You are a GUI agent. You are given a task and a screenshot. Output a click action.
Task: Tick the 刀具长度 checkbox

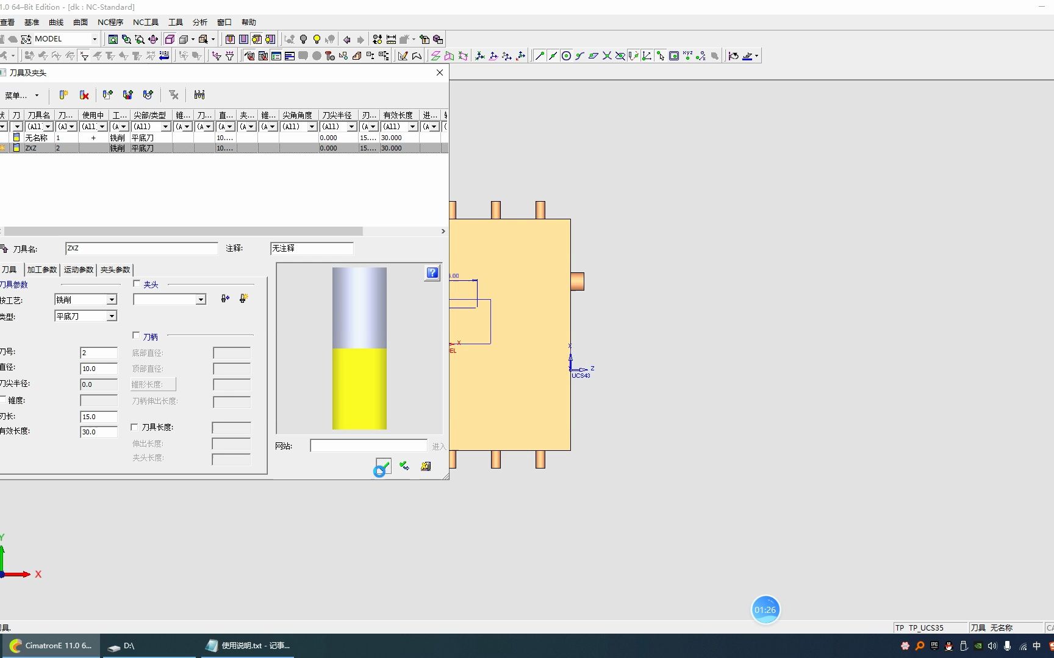coord(135,427)
